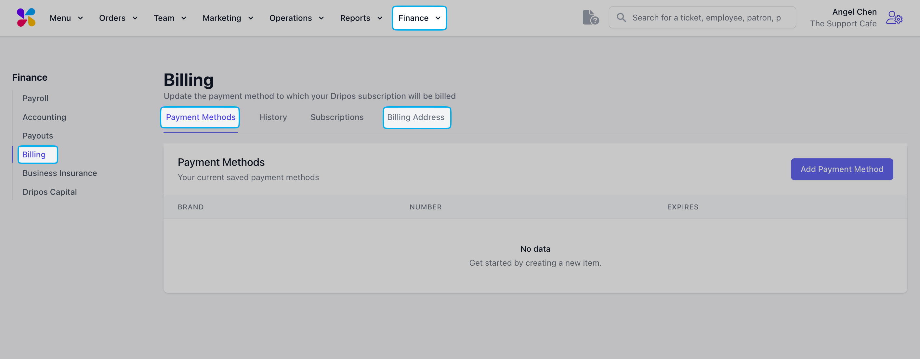Click the search magnifier icon
This screenshot has width=920, height=359.
coord(622,18)
